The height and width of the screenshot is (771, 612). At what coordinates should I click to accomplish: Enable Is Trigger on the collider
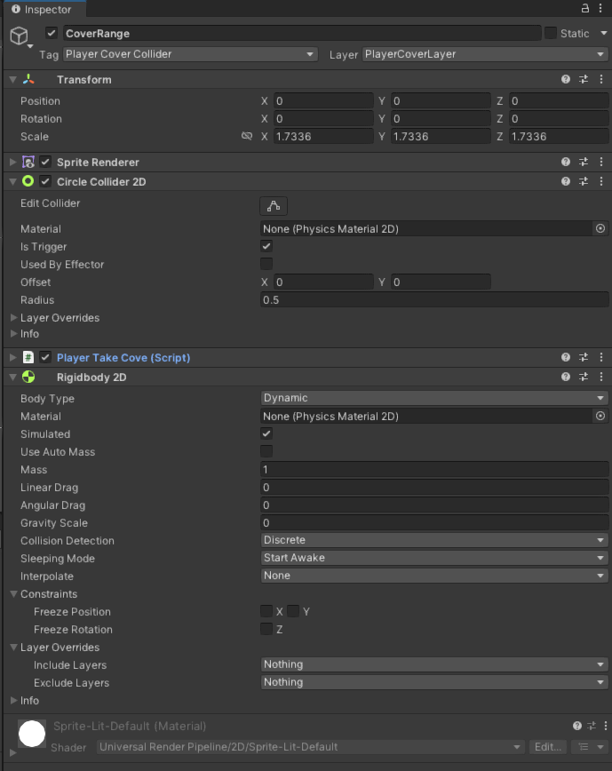pos(265,246)
